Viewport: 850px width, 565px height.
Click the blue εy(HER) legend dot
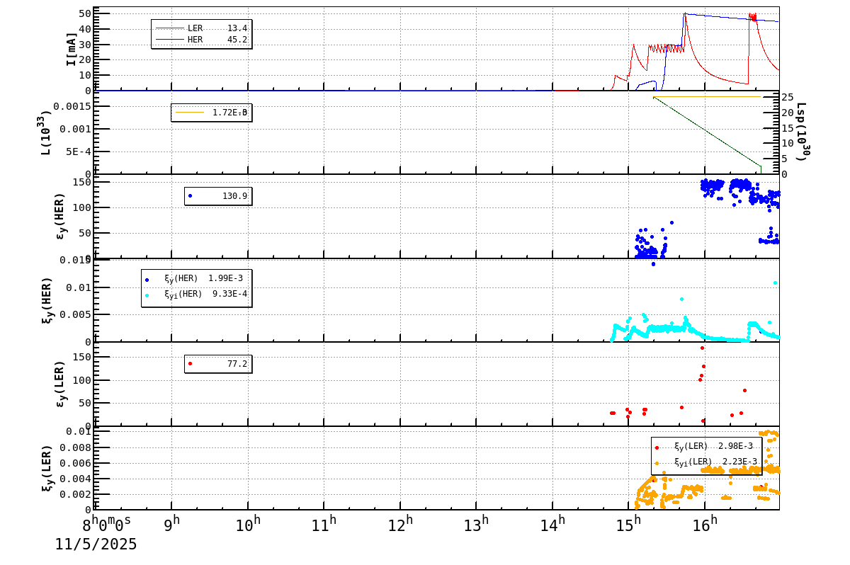point(189,195)
